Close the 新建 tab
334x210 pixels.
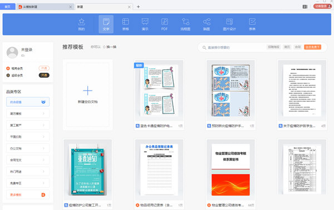coord(129,7)
